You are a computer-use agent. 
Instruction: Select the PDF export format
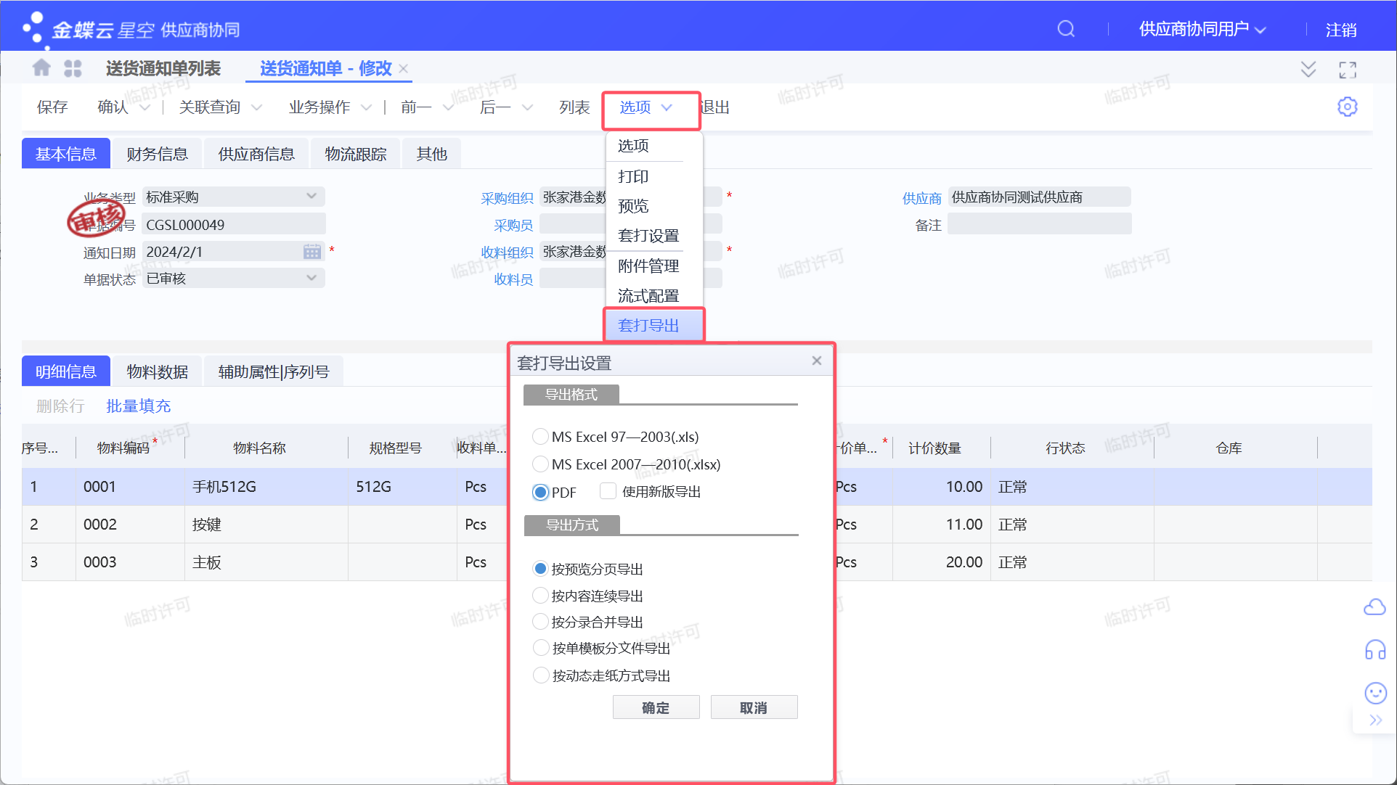click(540, 492)
